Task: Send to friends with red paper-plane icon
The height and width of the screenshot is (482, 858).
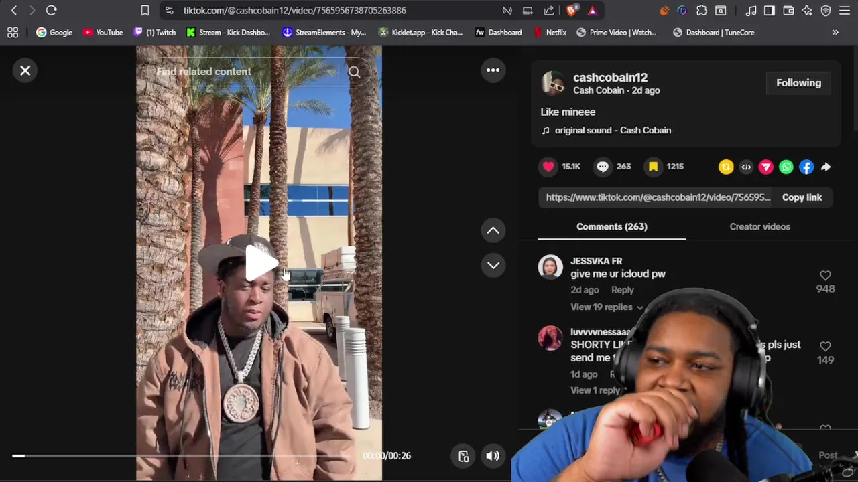Action: click(x=766, y=167)
